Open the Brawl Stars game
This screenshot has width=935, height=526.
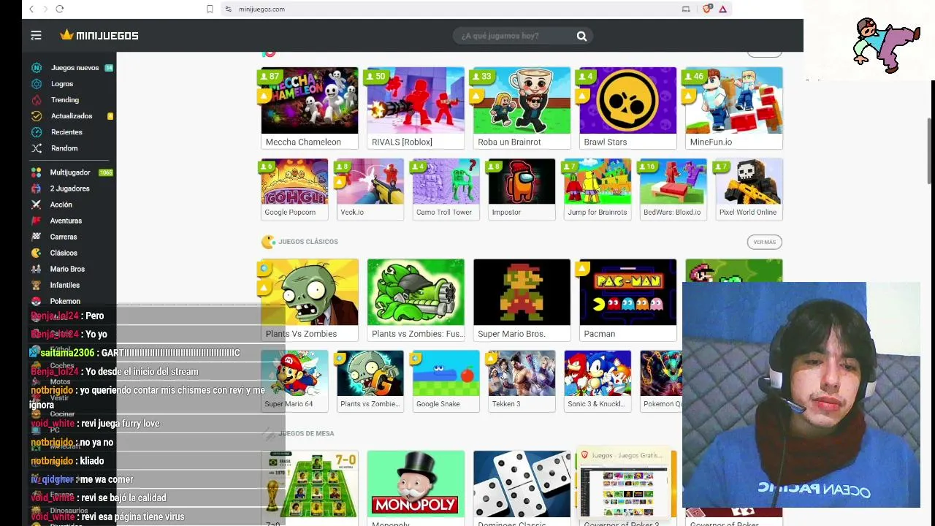click(x=628, y=108)
